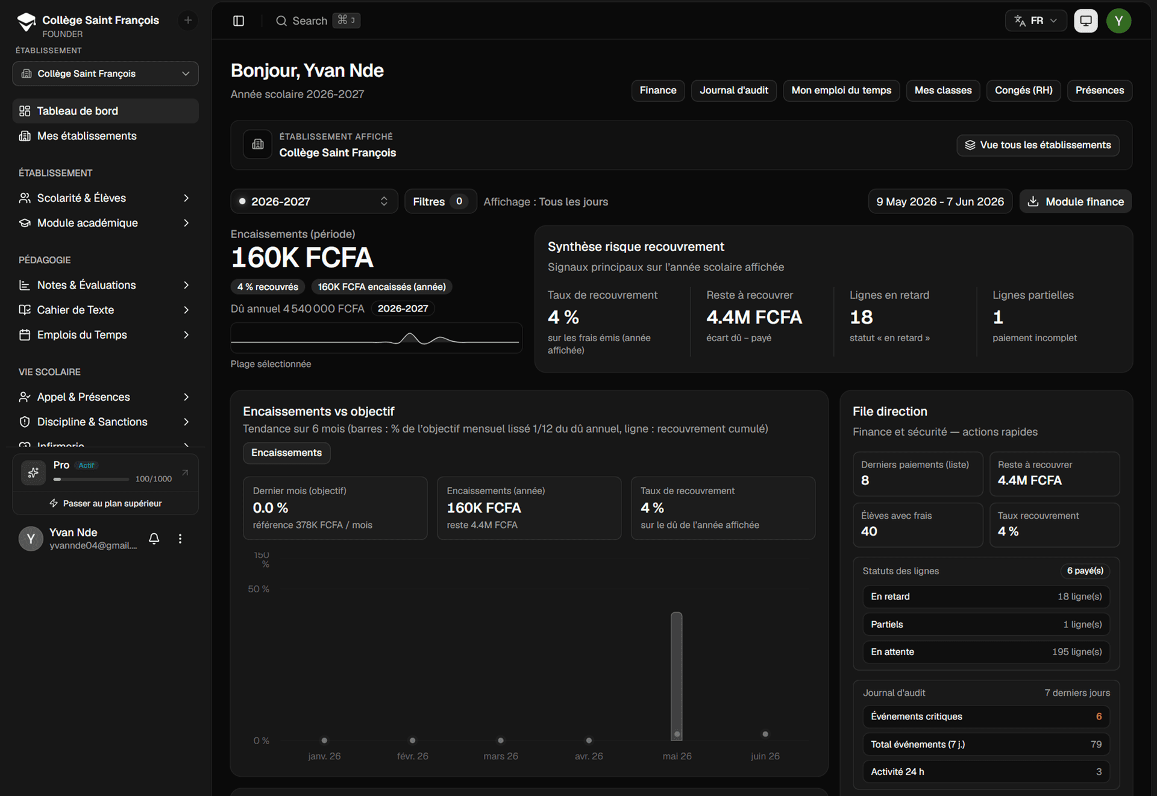Open the FR language dropdown

[x=1036, y=20]
